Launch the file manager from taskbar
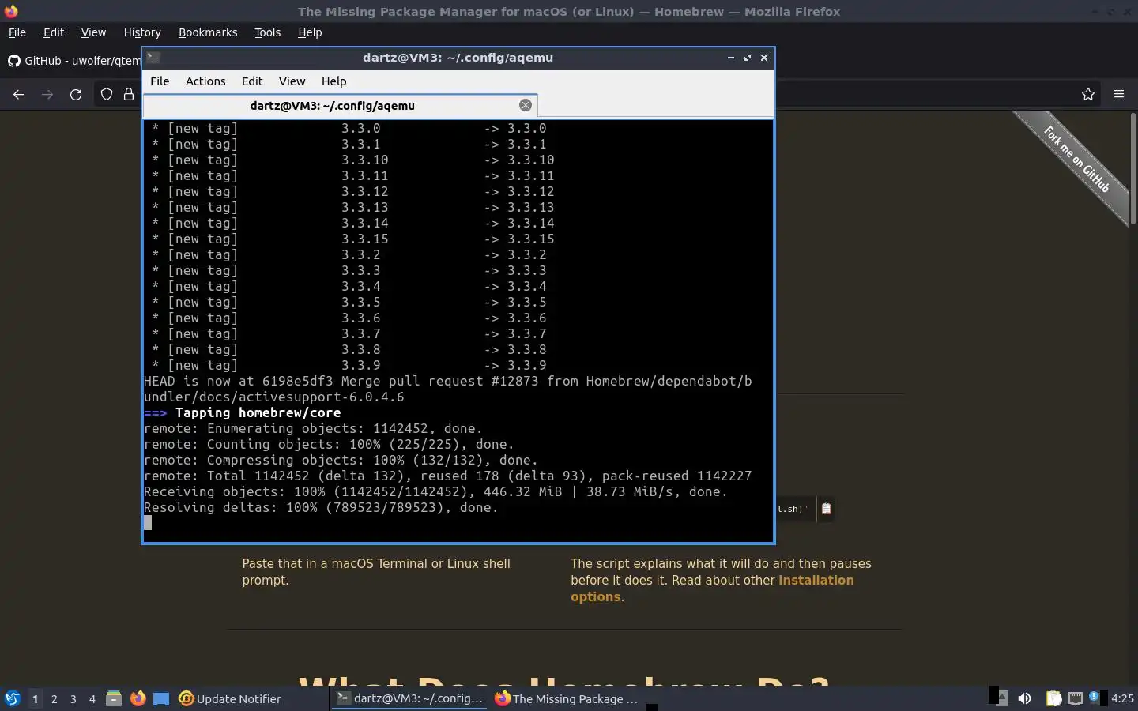The image size is (1138, 711). (x=114, y=698)
